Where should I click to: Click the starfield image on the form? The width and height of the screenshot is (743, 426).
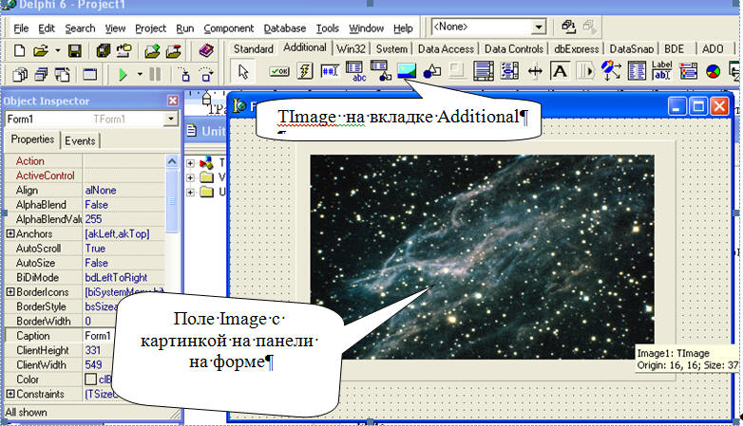(x=482, y=256)
